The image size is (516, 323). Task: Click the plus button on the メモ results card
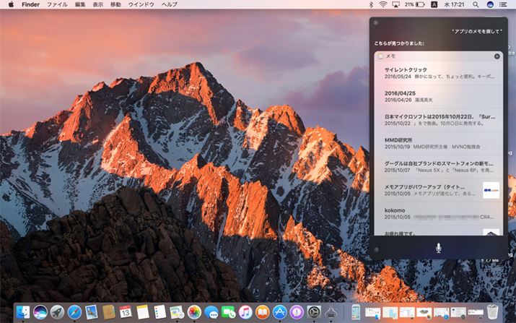point(497,56)
